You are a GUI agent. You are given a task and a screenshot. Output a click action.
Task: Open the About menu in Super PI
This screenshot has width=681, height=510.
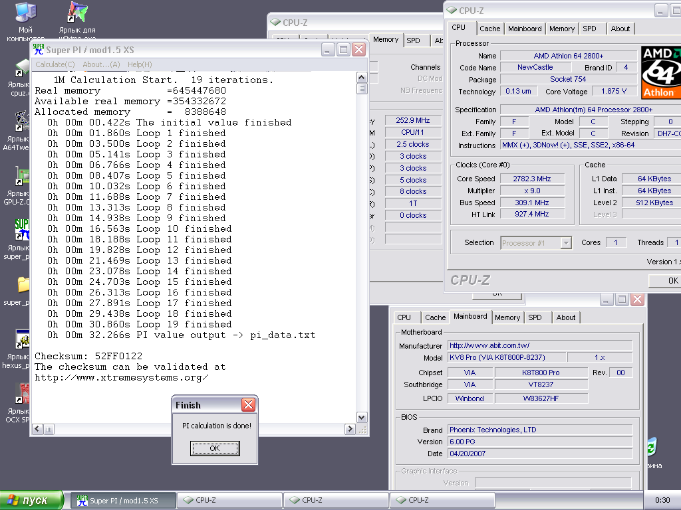101,64
